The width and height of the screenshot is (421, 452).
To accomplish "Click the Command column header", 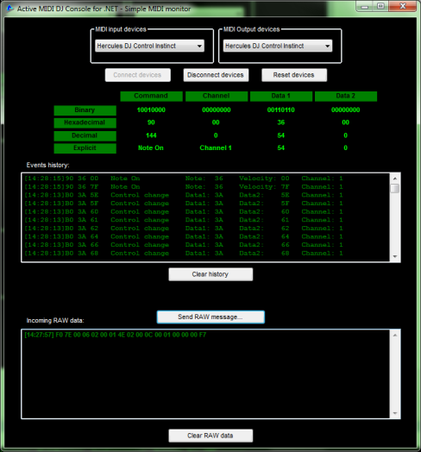I will click(151, 97).
